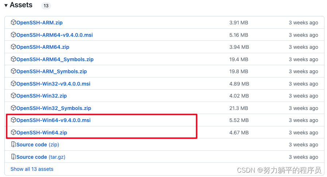This screenshot has height=177, width=327.
Task: Download OpenSSH-ARM64.zip
Action: click(x=43, y=47)
